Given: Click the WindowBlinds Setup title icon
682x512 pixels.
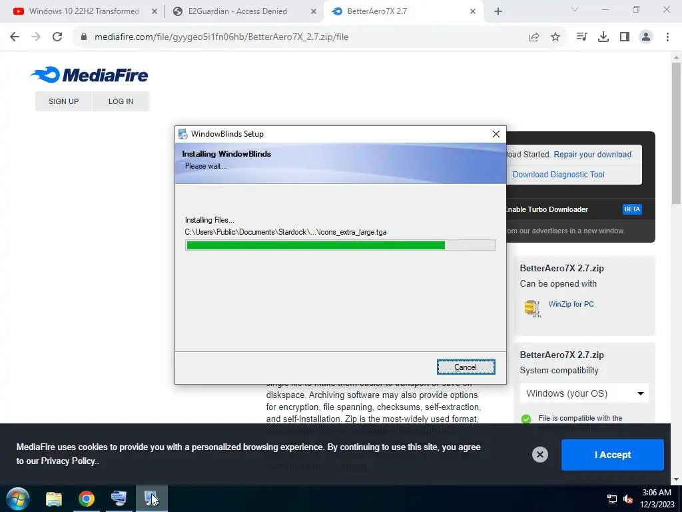Looking at the screenshot, I should tap(182, 134).
